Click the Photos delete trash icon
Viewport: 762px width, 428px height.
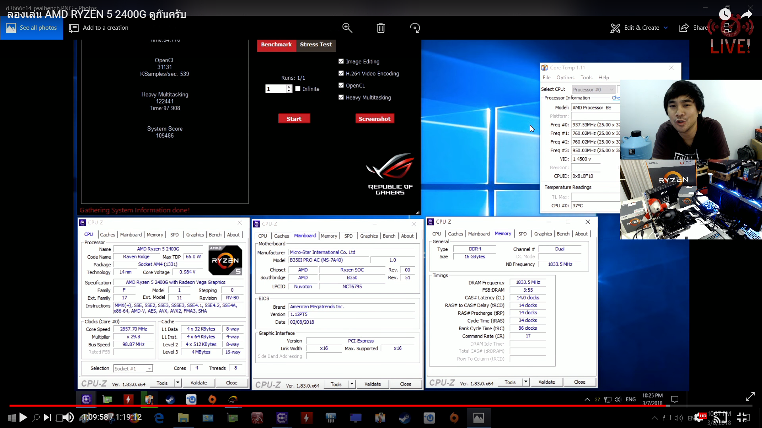tap(381, 28)
